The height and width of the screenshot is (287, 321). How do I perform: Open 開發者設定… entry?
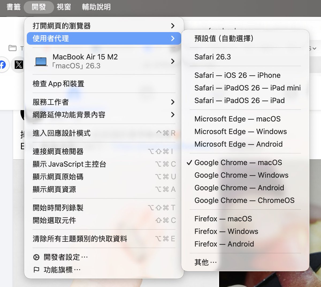click(104, 257)
